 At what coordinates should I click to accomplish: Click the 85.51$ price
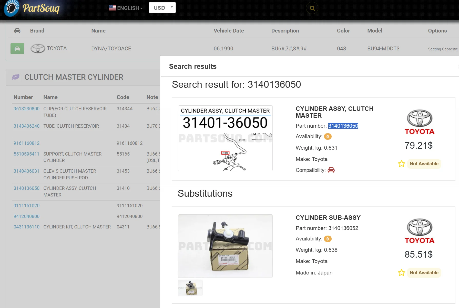419,255
